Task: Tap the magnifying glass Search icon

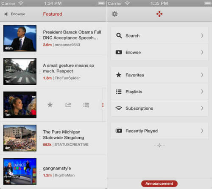Action: tap(119, 36)
